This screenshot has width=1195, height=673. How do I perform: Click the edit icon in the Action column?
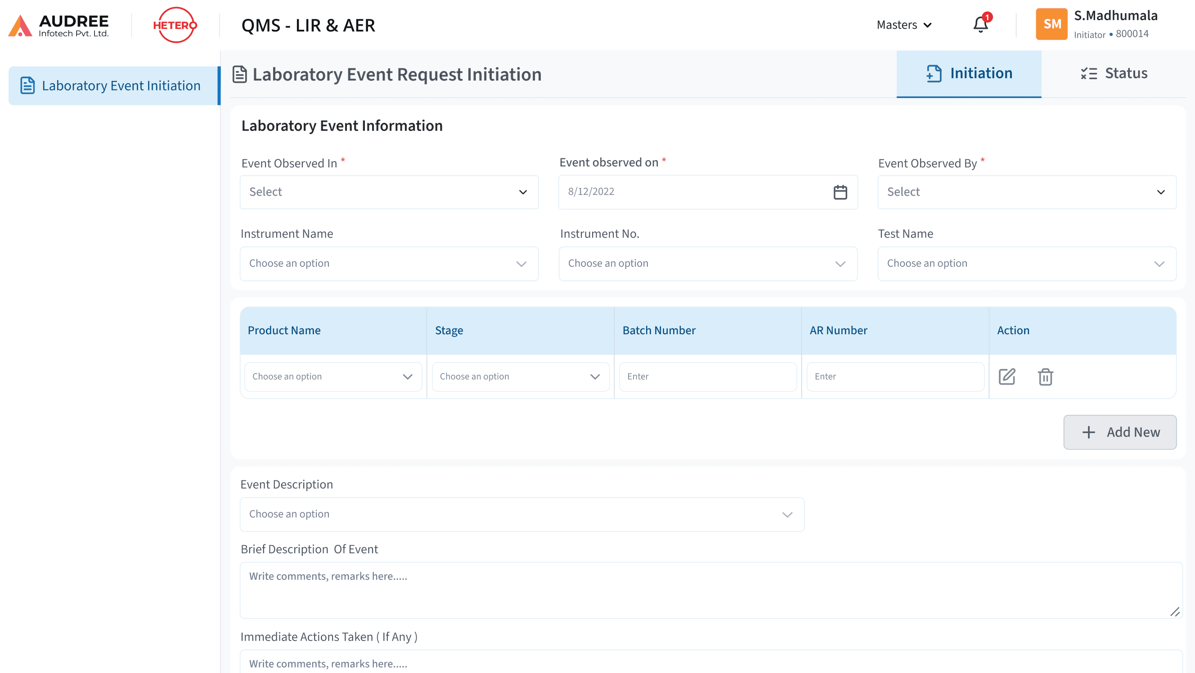click(1007, 377)
